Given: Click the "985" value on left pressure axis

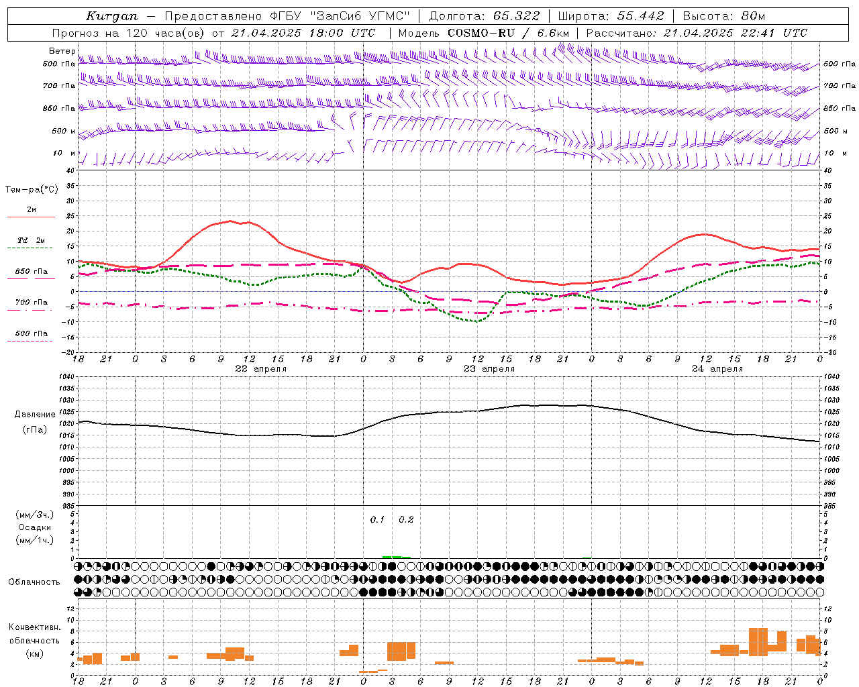Looking at the screenshot, I should coord(68,506).
